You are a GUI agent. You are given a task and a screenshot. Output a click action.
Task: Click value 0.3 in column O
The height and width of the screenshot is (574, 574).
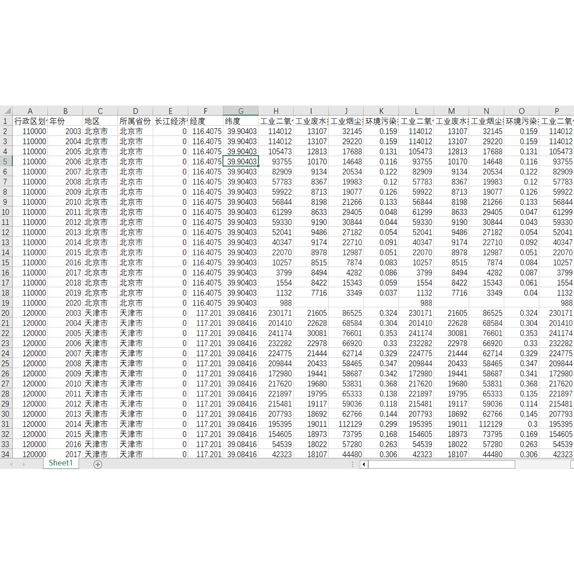(x=521, y=424)
